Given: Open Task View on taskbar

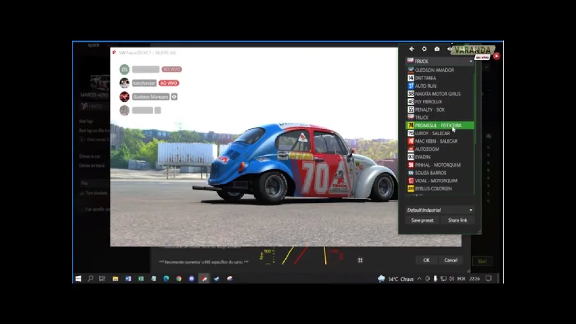Looking at the screenshot, I should click(x=102, y=279).
